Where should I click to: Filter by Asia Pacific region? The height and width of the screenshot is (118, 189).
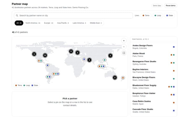[x=63, y=23]
